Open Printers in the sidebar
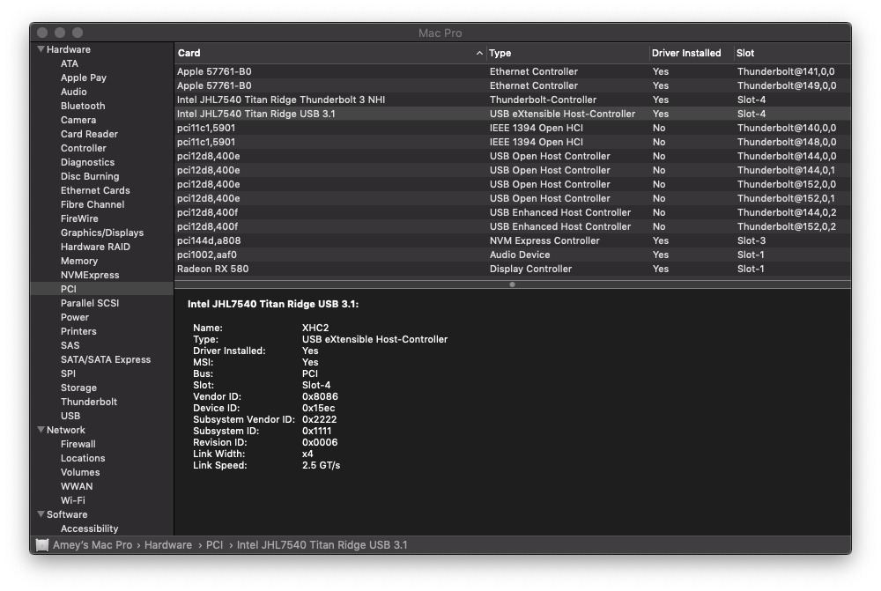Screen dimensions: 881x591 [78, 331]
